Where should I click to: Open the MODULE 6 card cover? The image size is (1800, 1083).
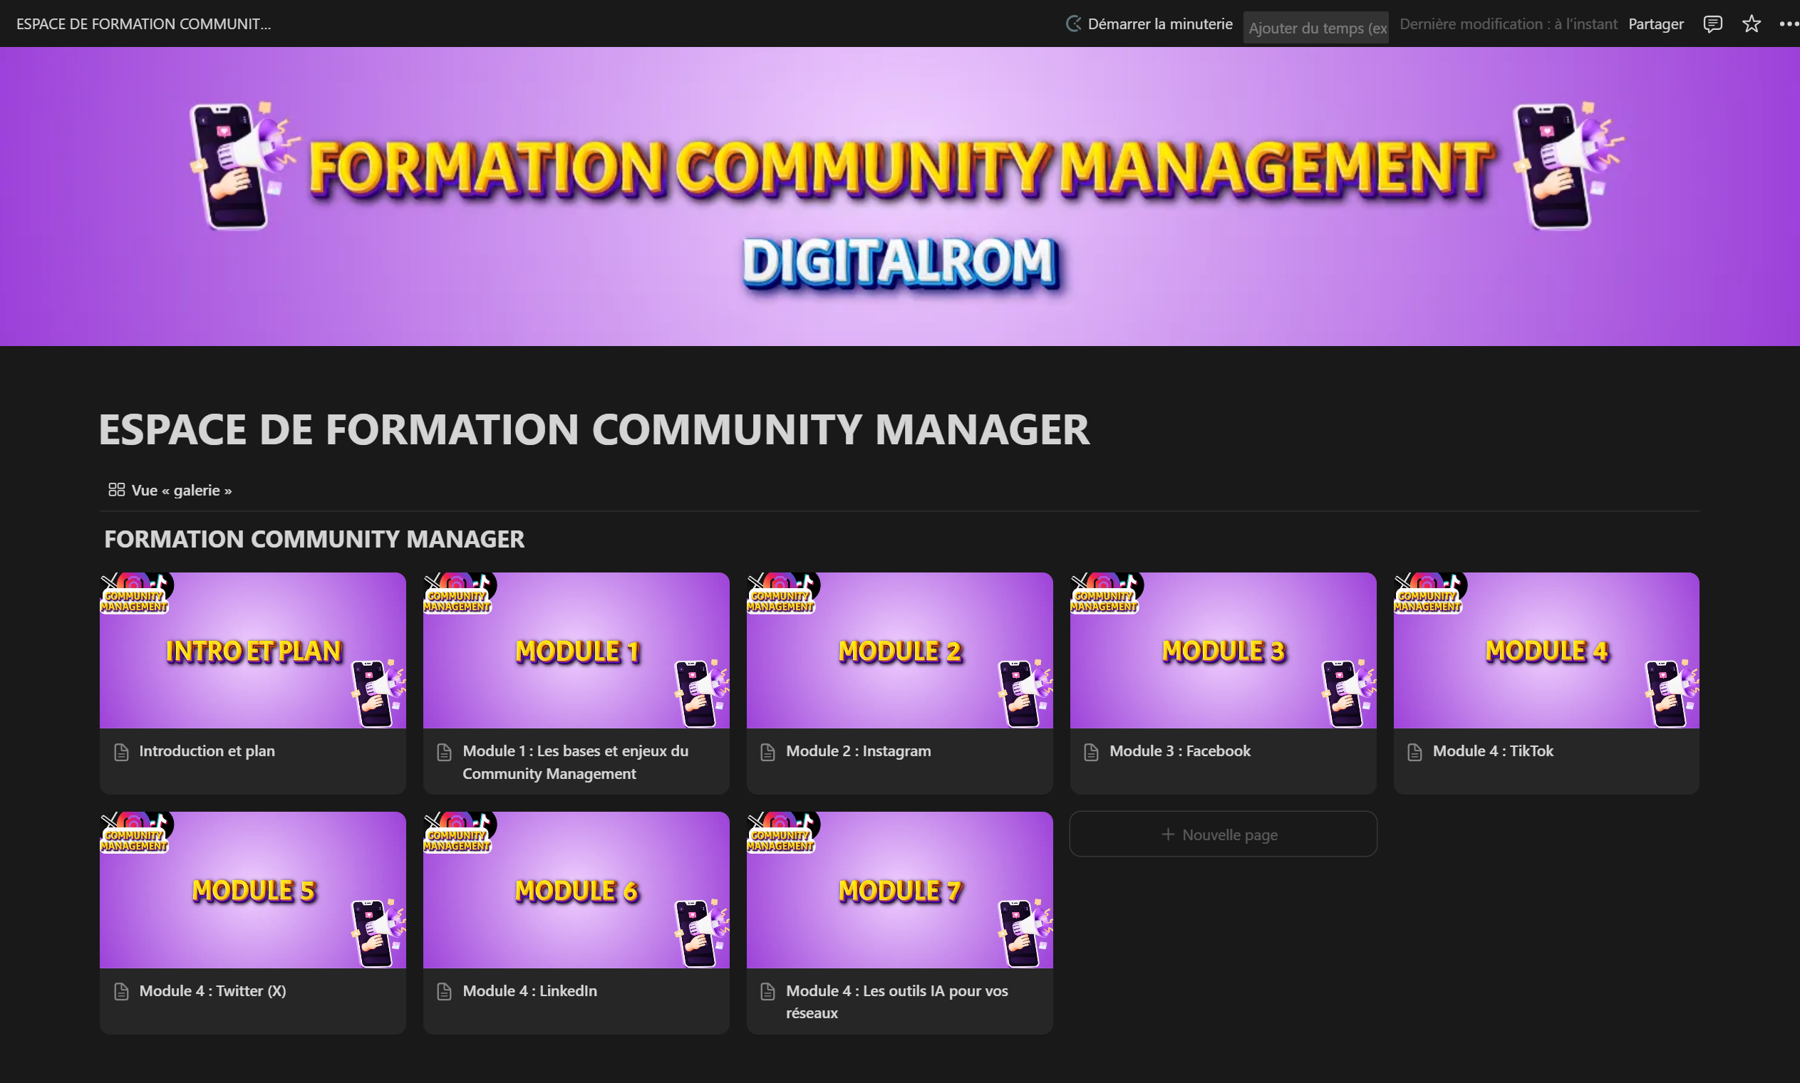(x=576, y=889)
